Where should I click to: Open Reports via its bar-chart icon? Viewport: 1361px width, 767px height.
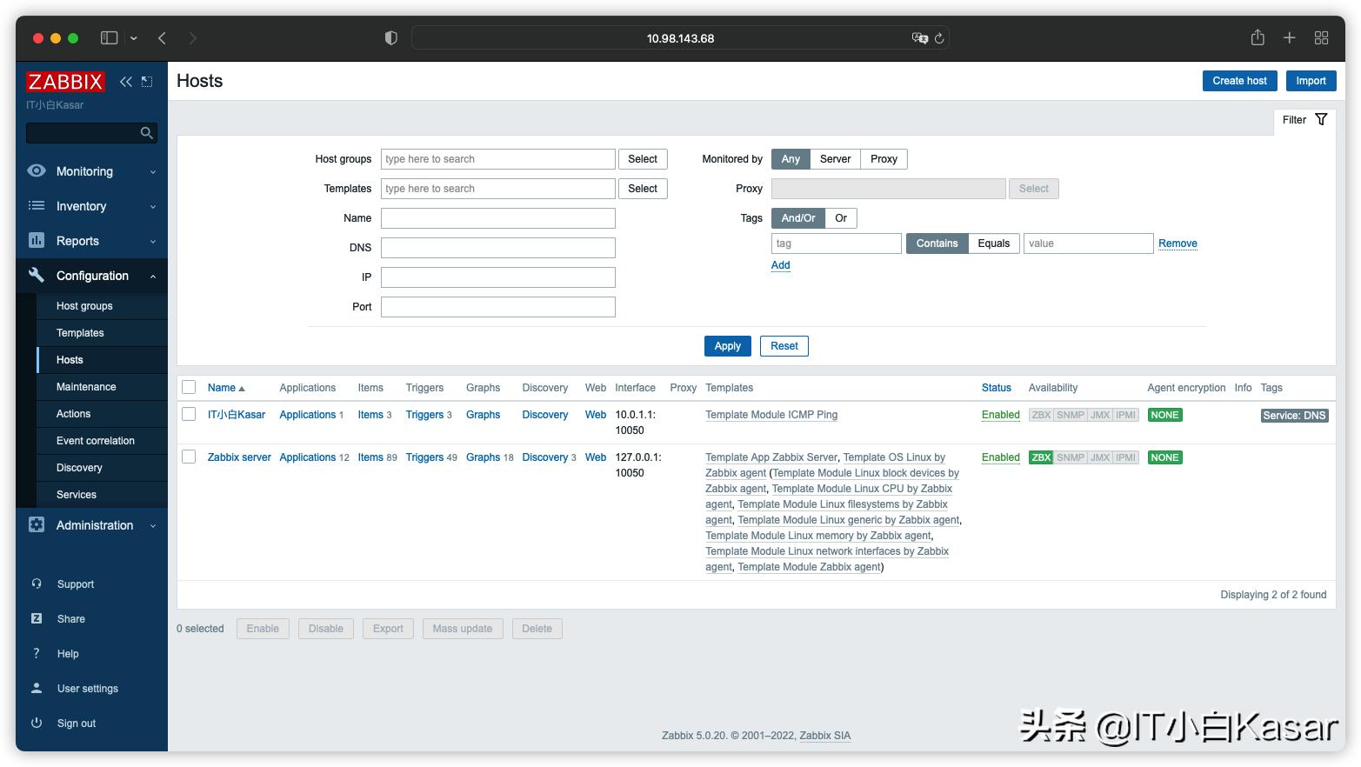pos(36,241)
